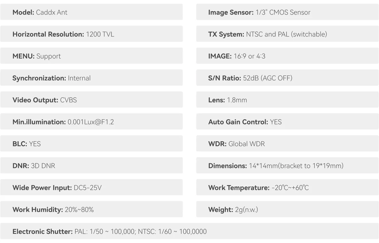Select the Image Sensor 1/3" CMOS row
The height and width of the screenshot is (243, 379).
coord(287,12)
